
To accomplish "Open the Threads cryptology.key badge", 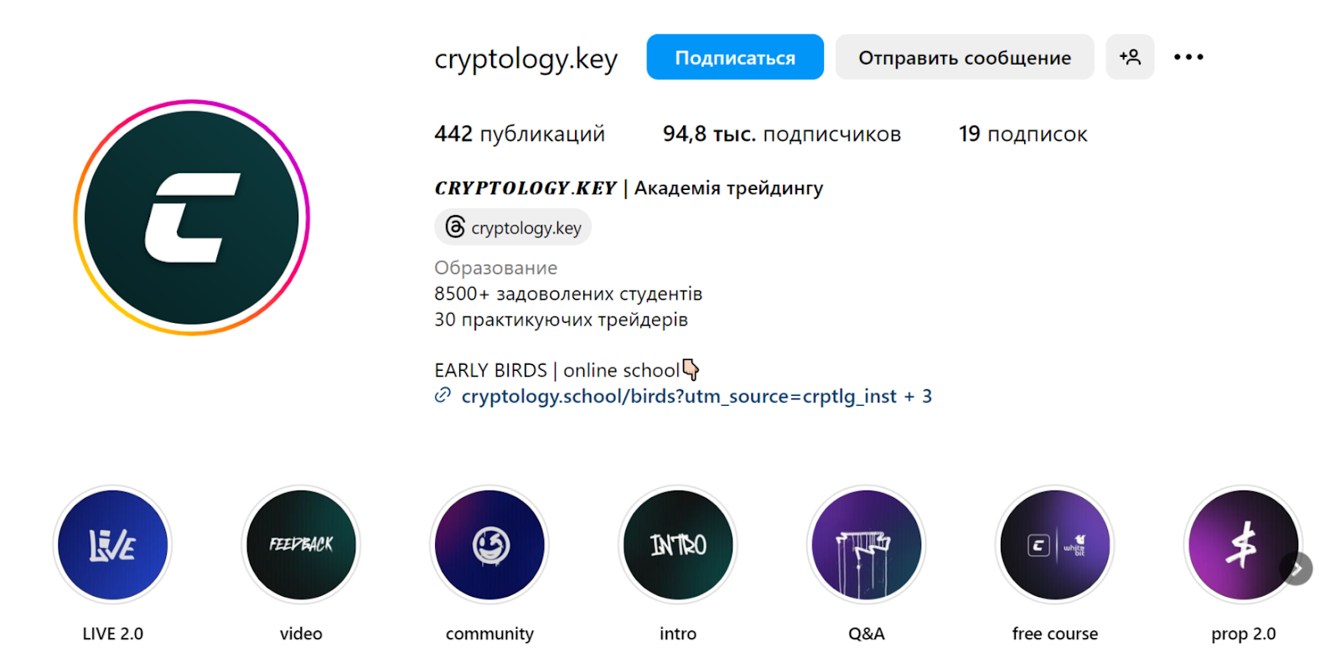I will (x=513, y=228).
